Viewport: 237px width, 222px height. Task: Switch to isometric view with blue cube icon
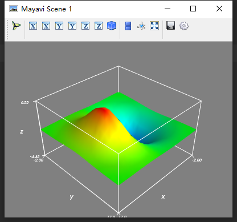click(112, 26)
